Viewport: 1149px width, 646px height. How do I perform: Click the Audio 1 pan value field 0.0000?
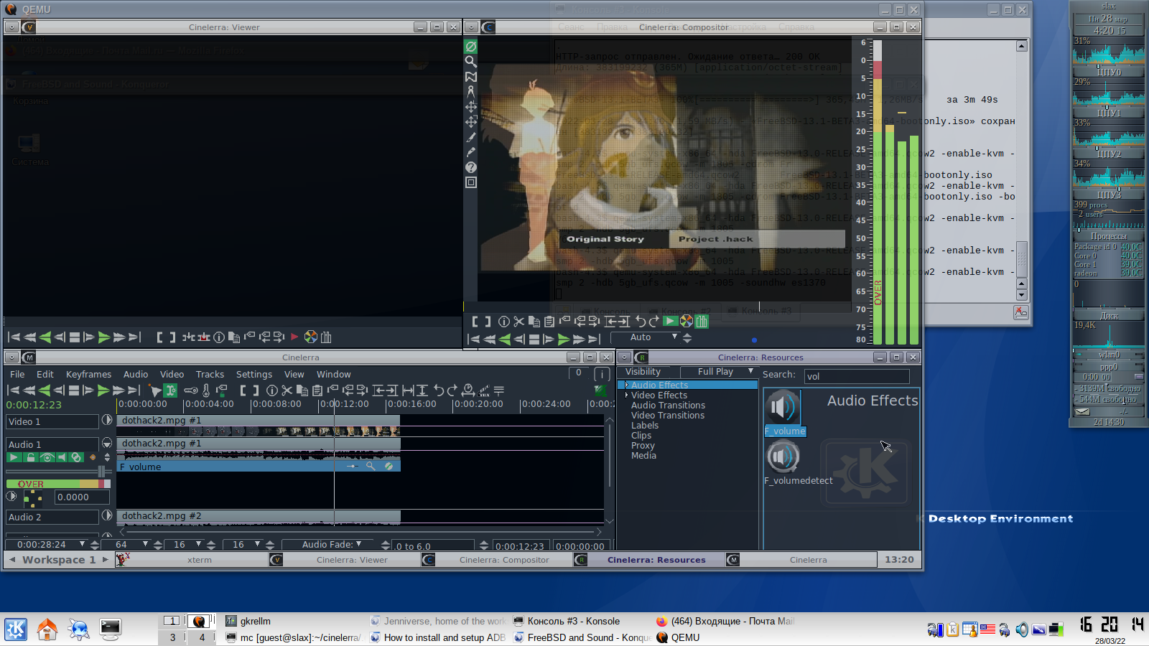tap(83, 497)
